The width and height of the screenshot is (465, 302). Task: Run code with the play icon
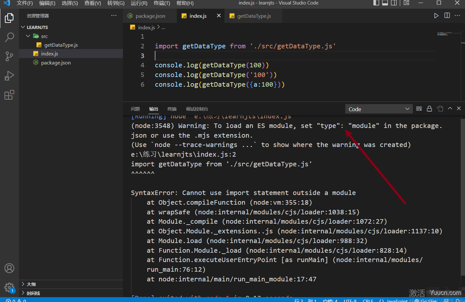click(x=436, y=16)
